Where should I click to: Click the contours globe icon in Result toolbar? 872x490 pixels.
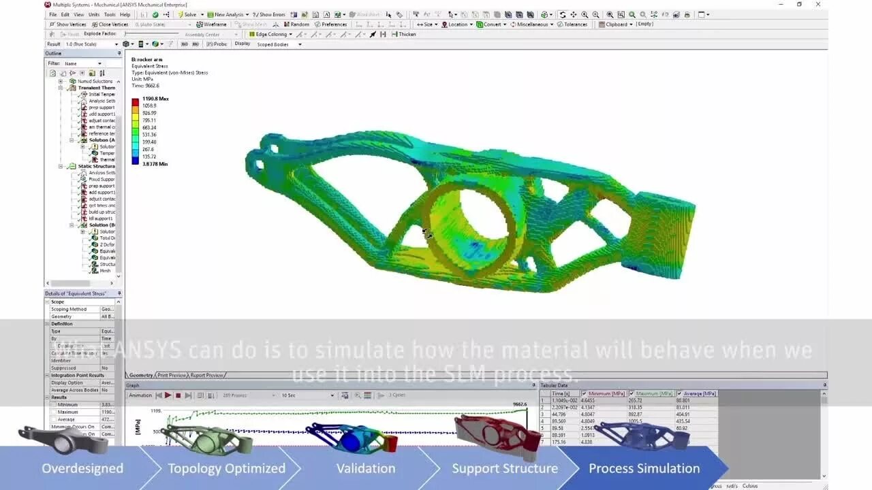156,44
